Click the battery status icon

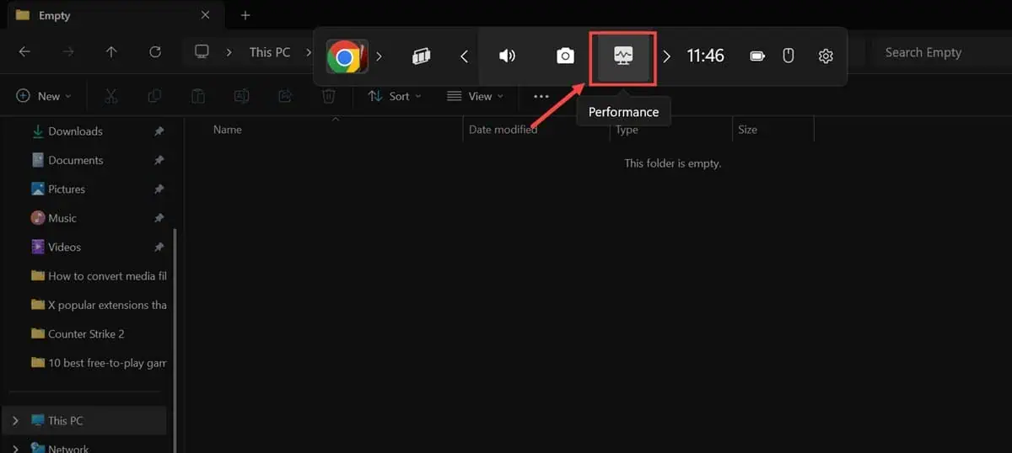tap(757, 56)
